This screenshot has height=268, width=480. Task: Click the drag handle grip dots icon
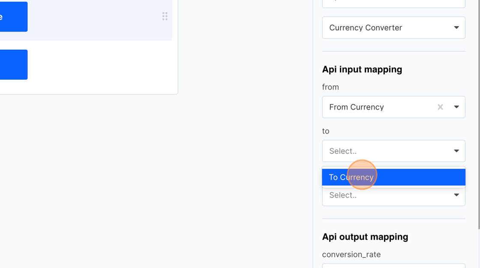(165, 16)
